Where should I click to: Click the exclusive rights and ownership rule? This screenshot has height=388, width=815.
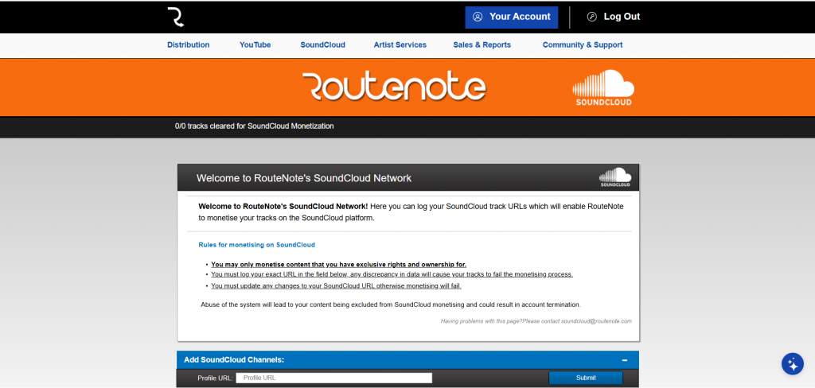tap(339, 265)
